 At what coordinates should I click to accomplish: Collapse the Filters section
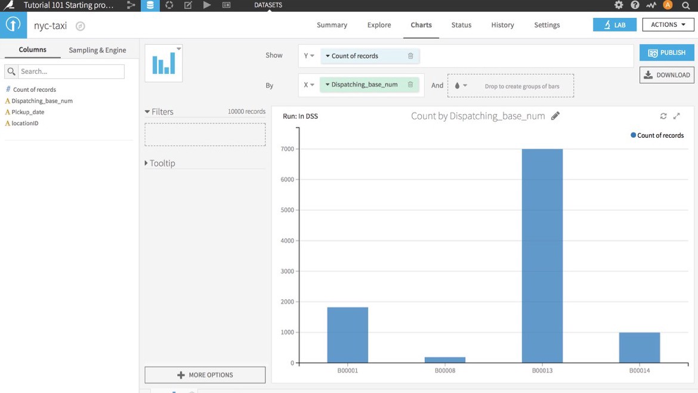(147, 112)
